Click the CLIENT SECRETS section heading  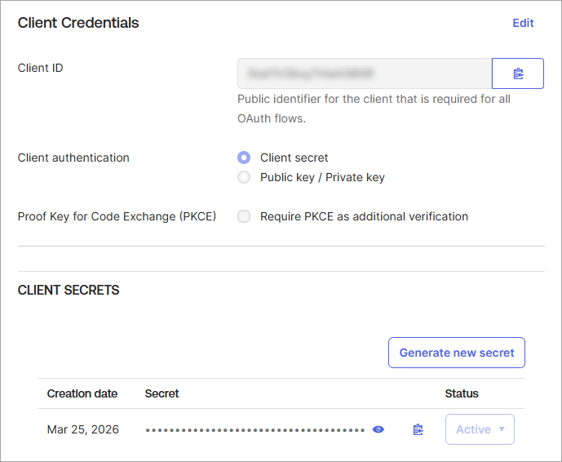pos(69,290)
